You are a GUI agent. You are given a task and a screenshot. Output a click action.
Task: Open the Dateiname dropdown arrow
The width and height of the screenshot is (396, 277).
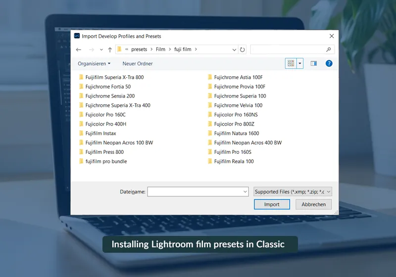pyautogui.click(x=245, y=192)
